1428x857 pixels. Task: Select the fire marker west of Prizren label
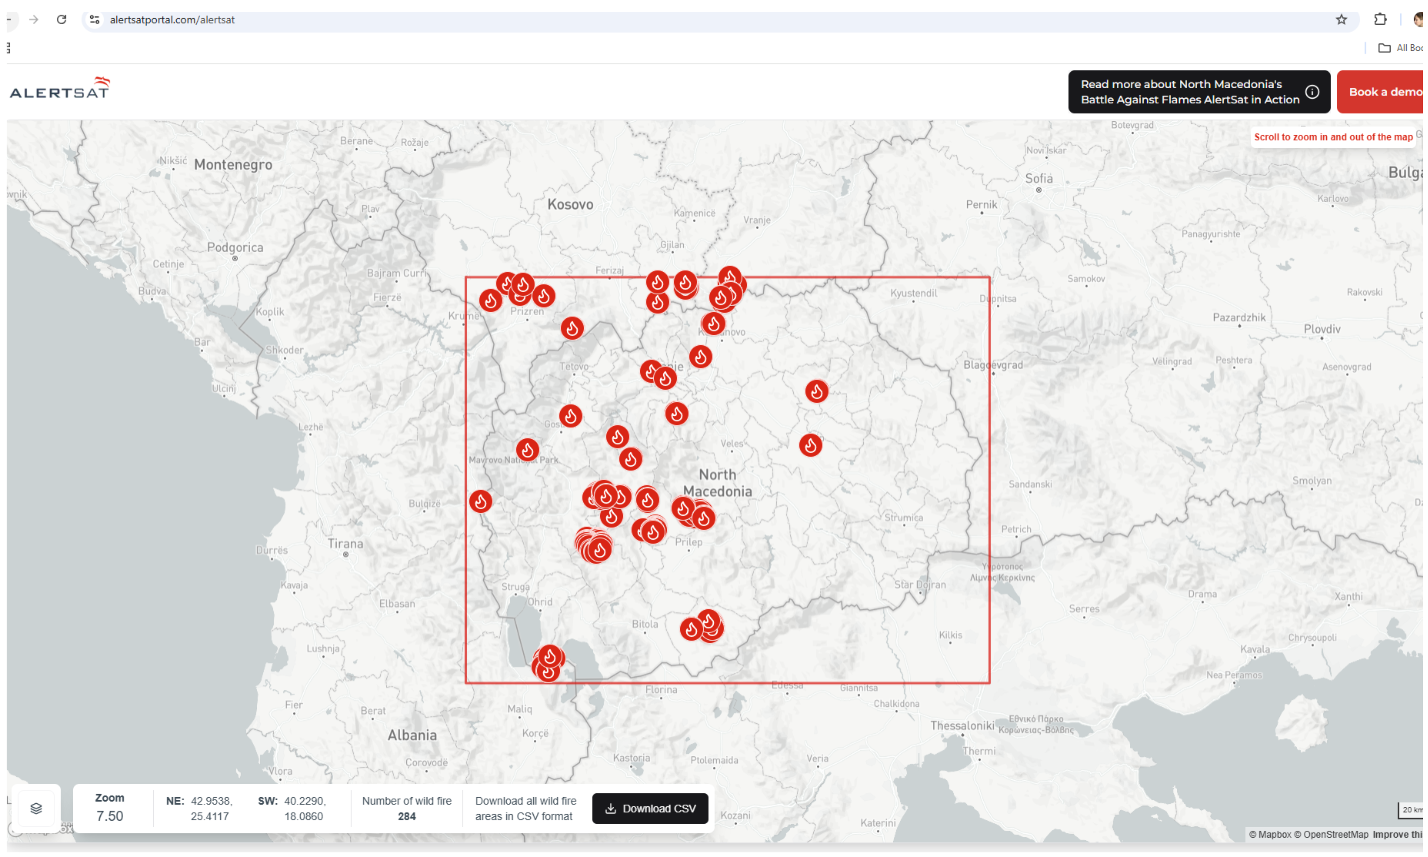491,300
